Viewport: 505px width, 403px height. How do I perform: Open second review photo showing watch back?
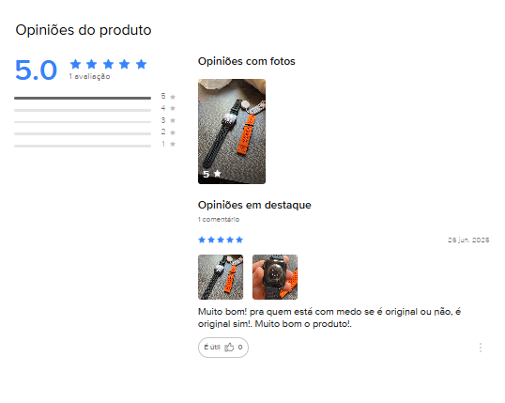(275, 277)
